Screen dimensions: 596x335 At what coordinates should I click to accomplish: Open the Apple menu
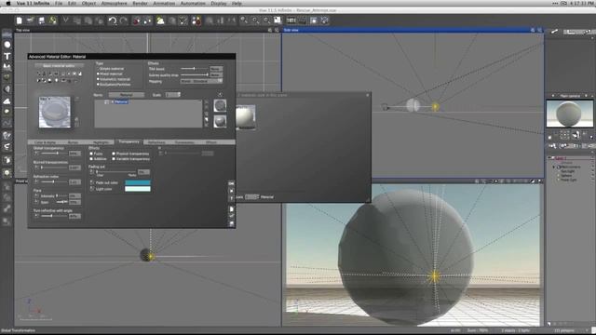[x=8, y=3]
